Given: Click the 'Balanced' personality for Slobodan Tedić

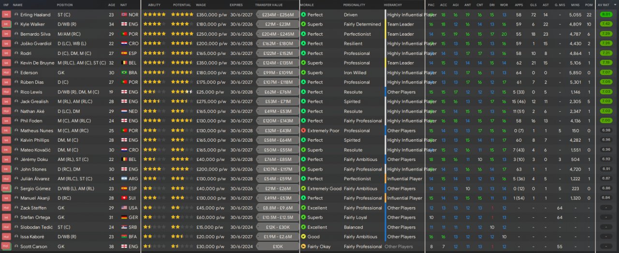Looking at the screenshot, I should click(354, 227).
